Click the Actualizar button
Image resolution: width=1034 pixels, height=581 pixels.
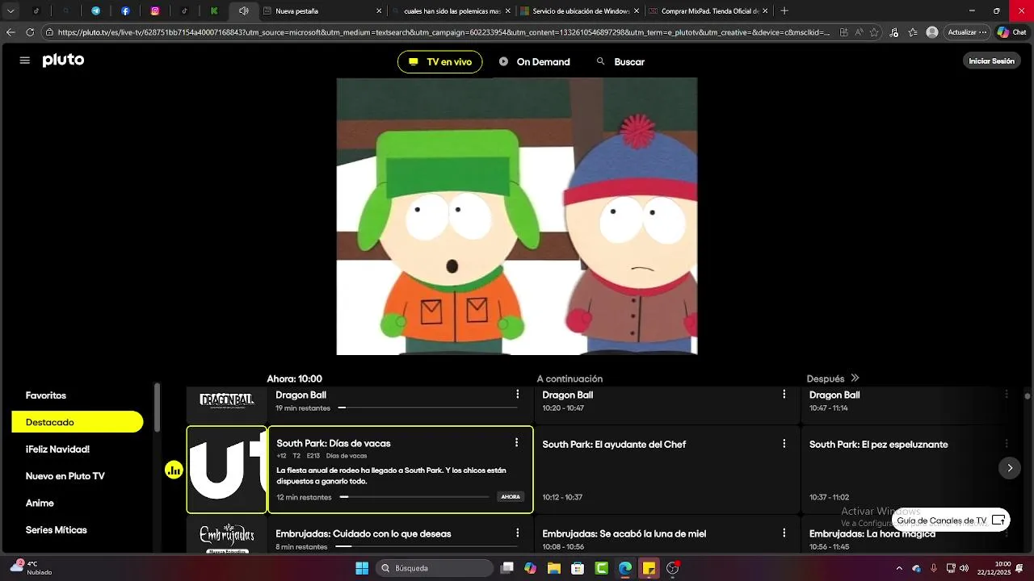[x=967, y=32]
